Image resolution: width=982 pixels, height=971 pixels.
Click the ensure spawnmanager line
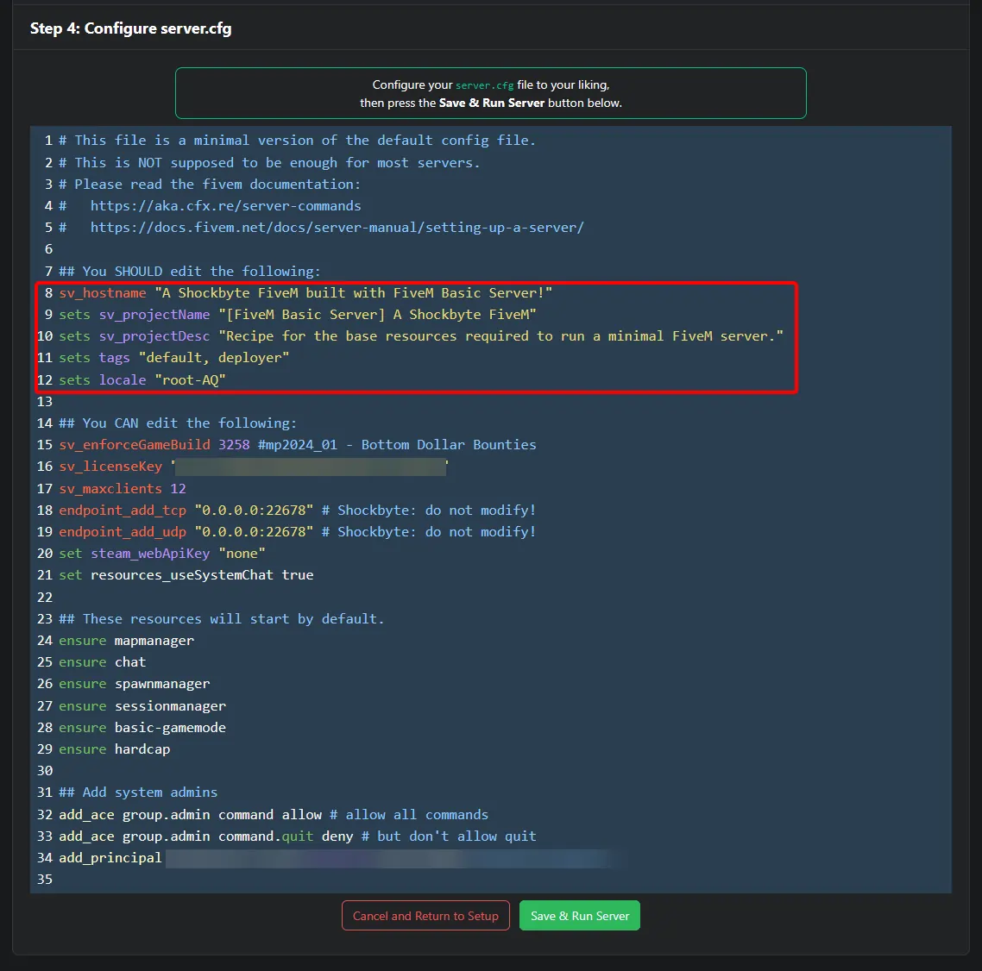tap(135, 684)
